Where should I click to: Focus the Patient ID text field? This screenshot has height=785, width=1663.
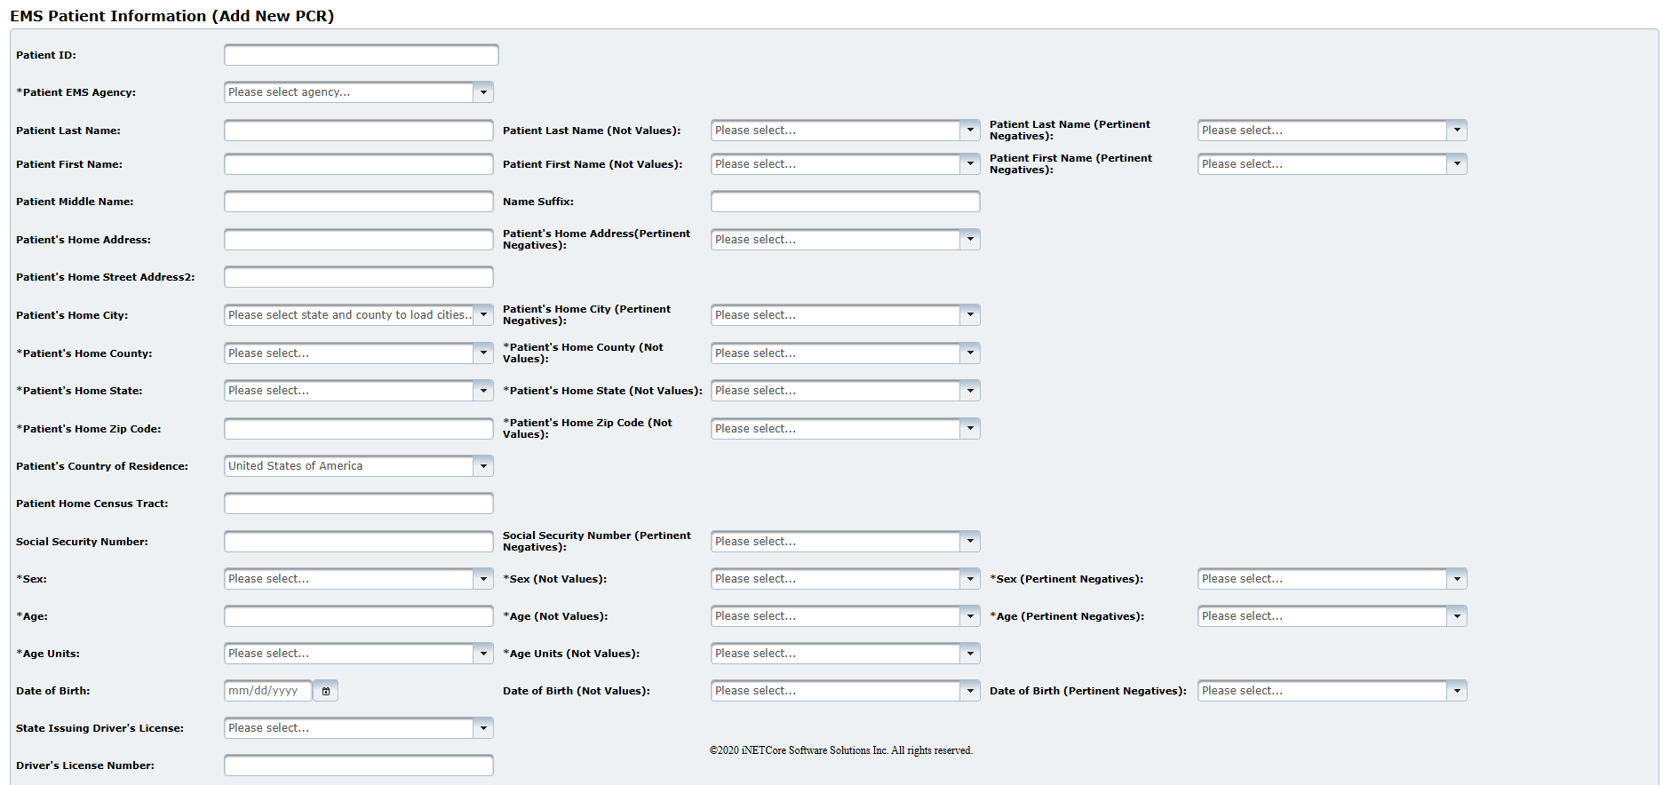coord(362,55)
